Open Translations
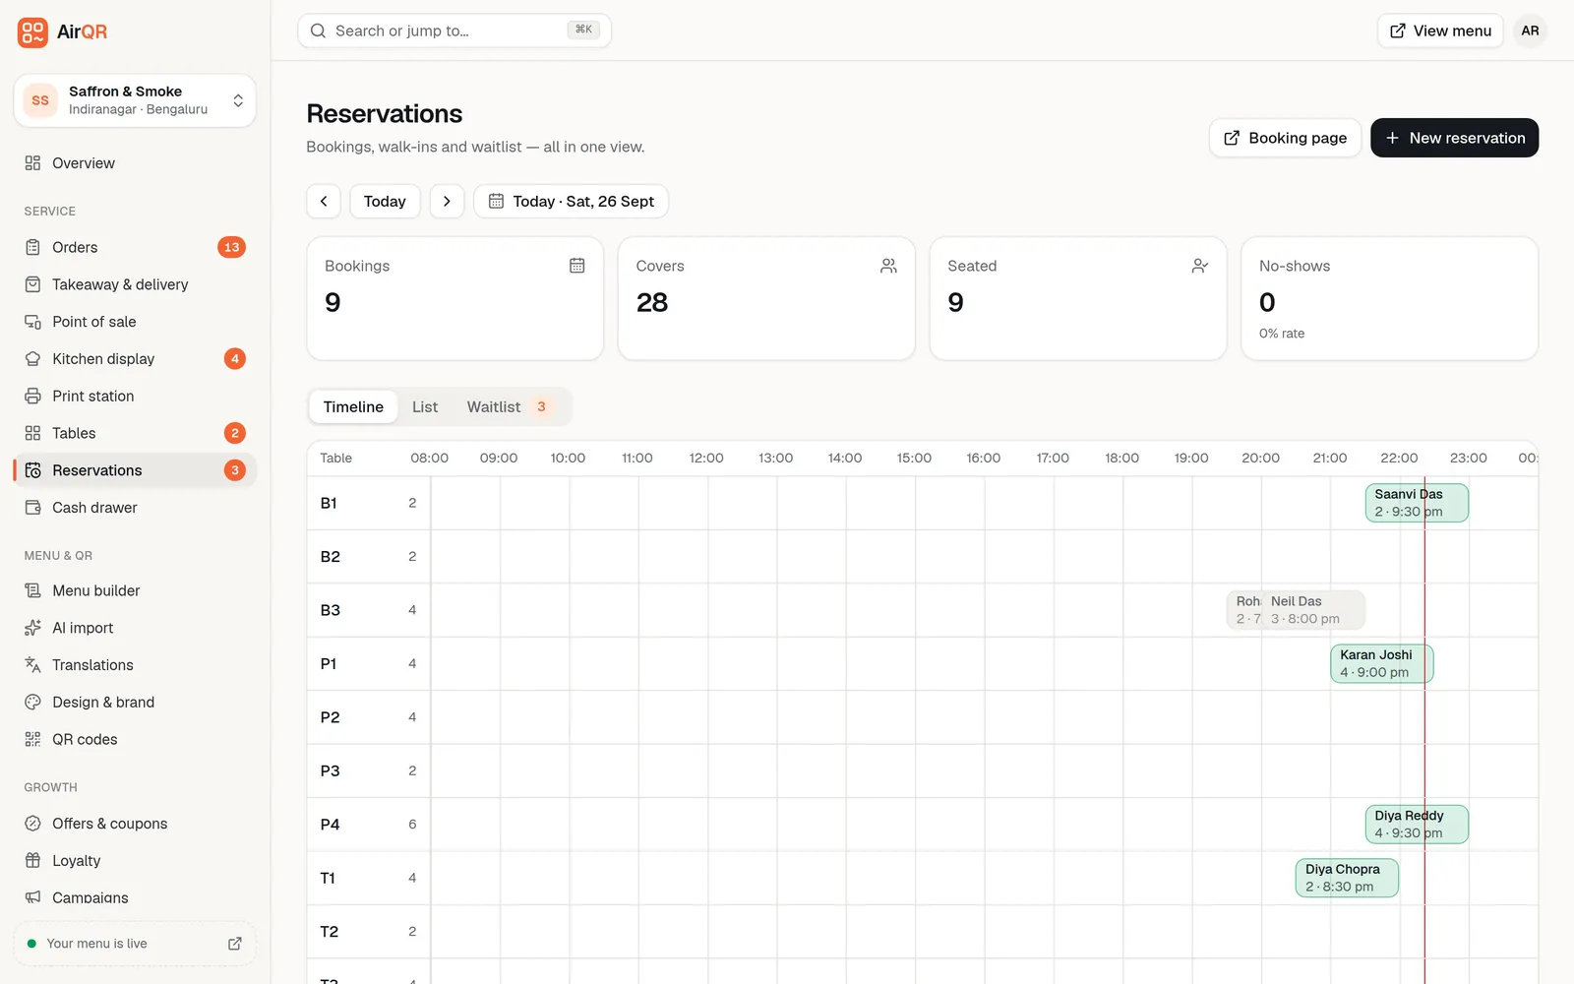Screen dimensions: 1574x984 [135, 665]
